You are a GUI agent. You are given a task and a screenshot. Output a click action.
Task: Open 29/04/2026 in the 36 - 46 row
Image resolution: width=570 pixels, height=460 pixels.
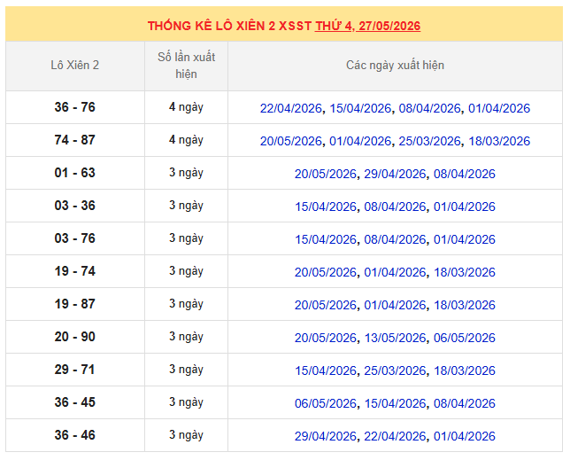326,435
